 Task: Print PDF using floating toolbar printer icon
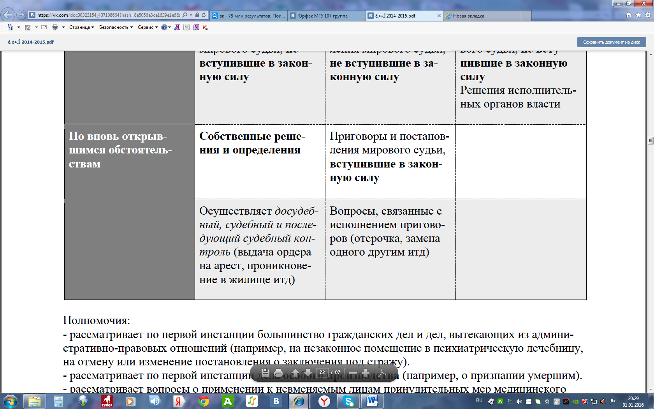click(278, 373)
